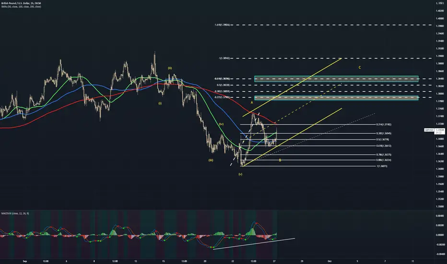Click the 0.618 (1.36612) retracement label
Image resolution: width=447 pixels, height=264 pixels.
(384, 146)
